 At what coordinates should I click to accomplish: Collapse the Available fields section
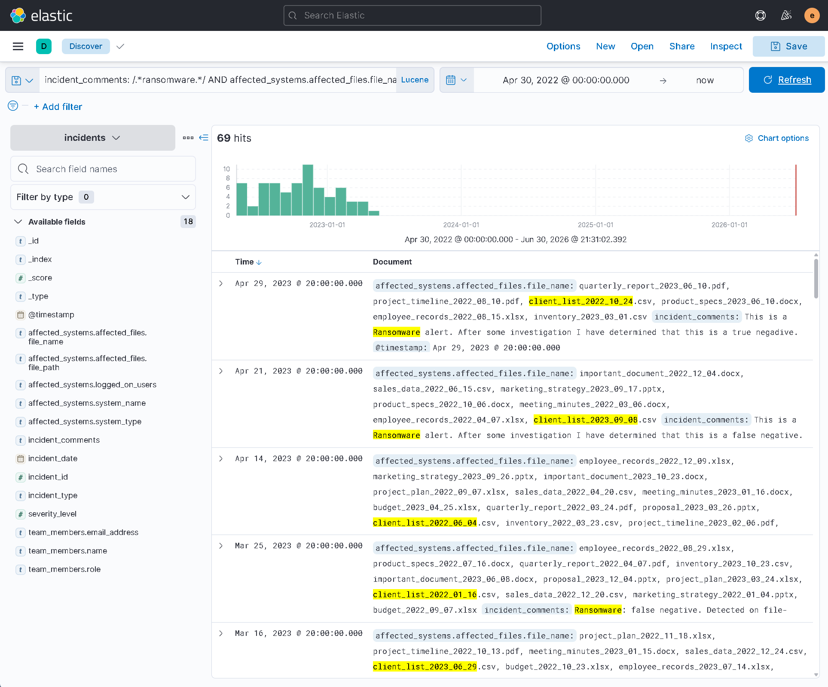[18, 222]
